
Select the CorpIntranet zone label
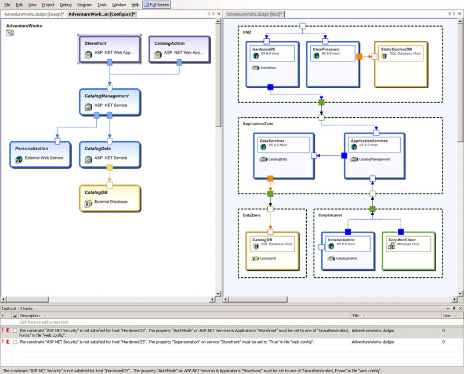(330, 215)
